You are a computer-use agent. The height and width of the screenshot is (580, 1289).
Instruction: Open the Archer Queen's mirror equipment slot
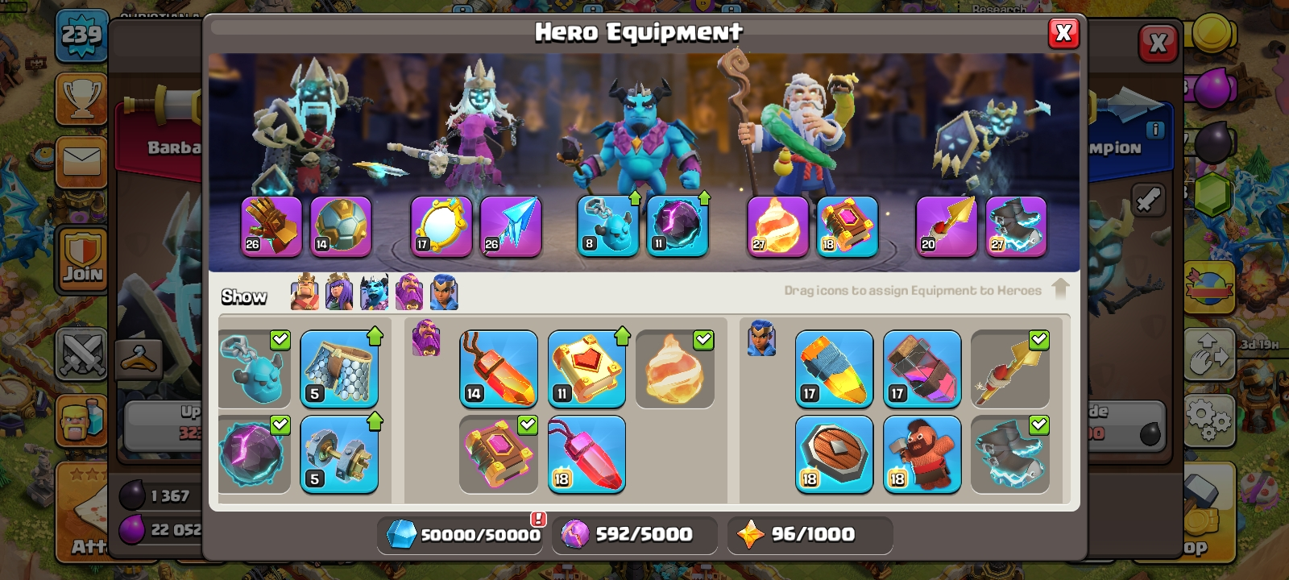441,227
